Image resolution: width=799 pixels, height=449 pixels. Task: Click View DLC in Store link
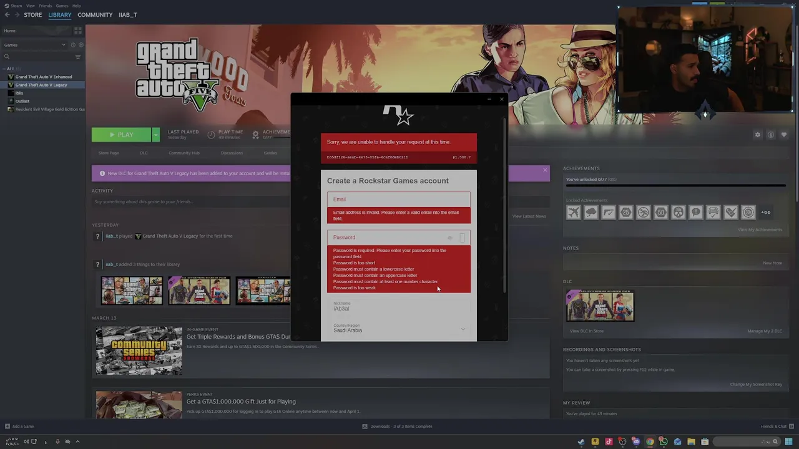coord(587,331)
